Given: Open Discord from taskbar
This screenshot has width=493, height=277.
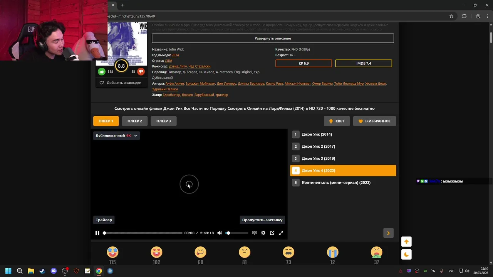Looking at the screenshot, I should 54,271.
